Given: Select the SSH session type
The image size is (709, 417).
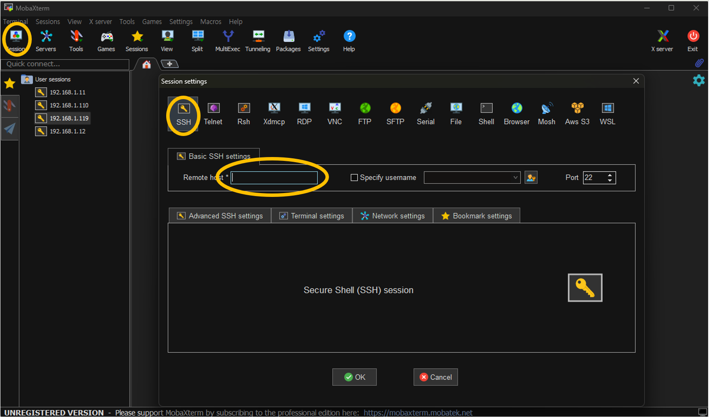Looking at the screenshot, I should 183,114.
